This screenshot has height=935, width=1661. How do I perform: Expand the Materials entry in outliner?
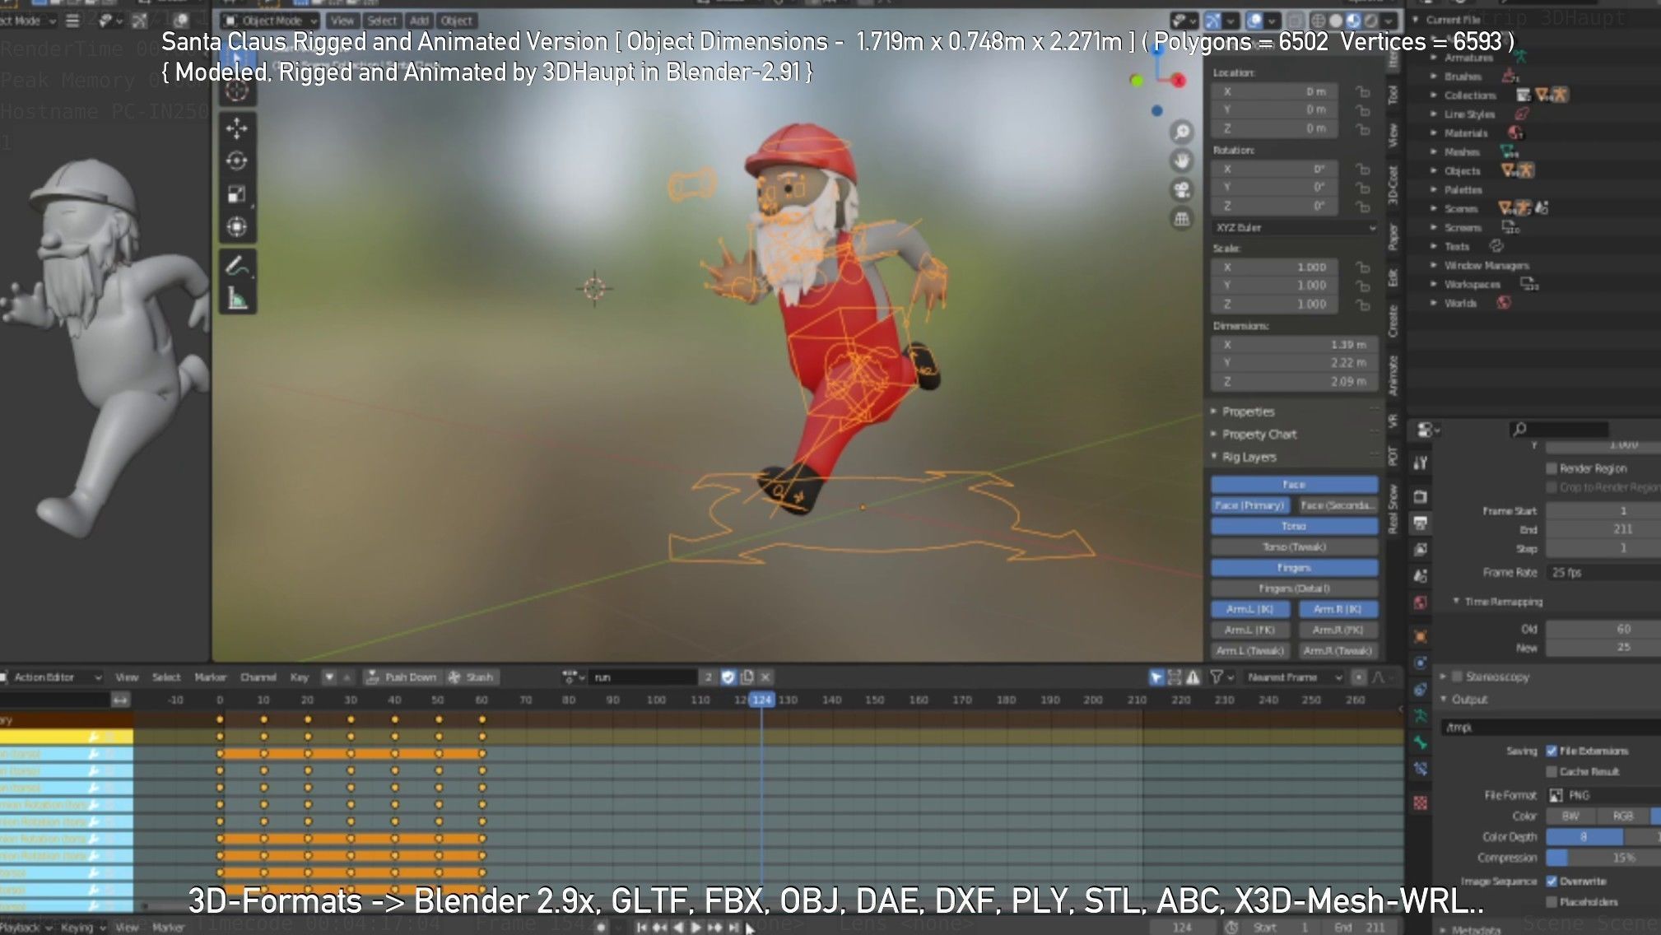point(1434,133)
